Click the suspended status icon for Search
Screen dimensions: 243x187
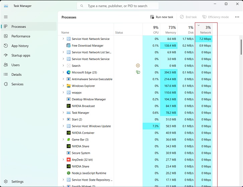(138, 66)
